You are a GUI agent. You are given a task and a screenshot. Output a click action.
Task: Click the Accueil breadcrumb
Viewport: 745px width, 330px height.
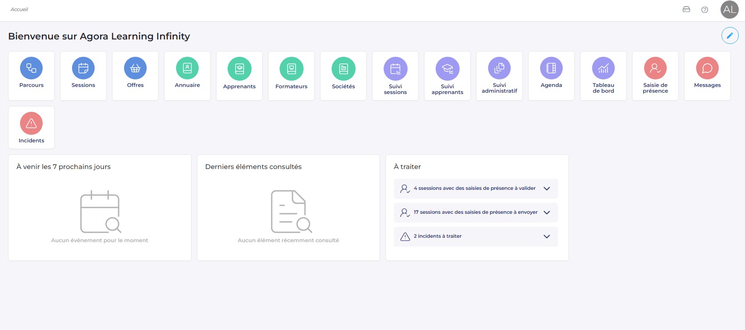coord(19,9)
